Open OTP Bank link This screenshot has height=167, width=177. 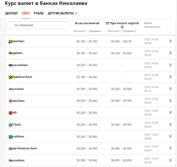(15, 125)
